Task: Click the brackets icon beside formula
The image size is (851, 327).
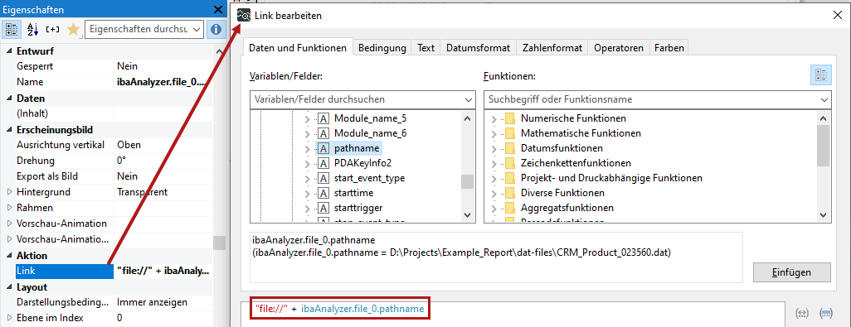Action: [x=801, y=313]
